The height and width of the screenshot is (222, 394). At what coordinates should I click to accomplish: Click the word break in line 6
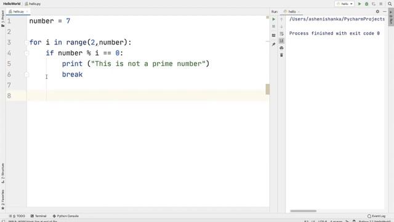[x=73, y=75]
